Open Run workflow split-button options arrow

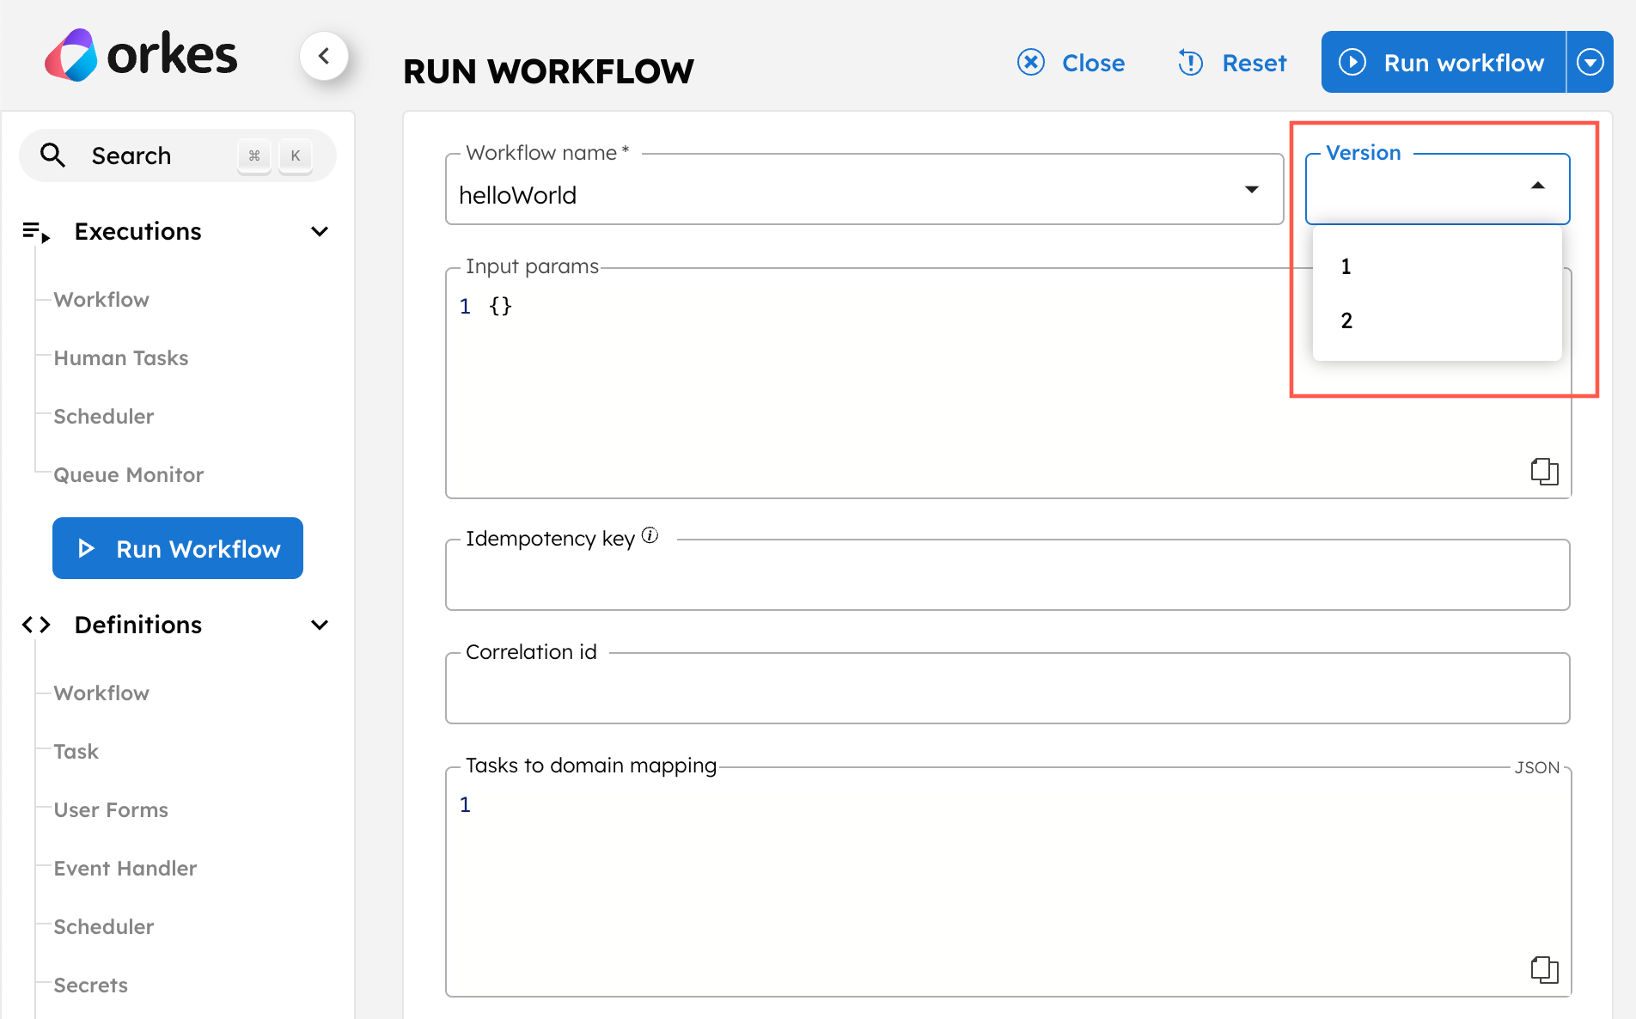point(1590,62)
